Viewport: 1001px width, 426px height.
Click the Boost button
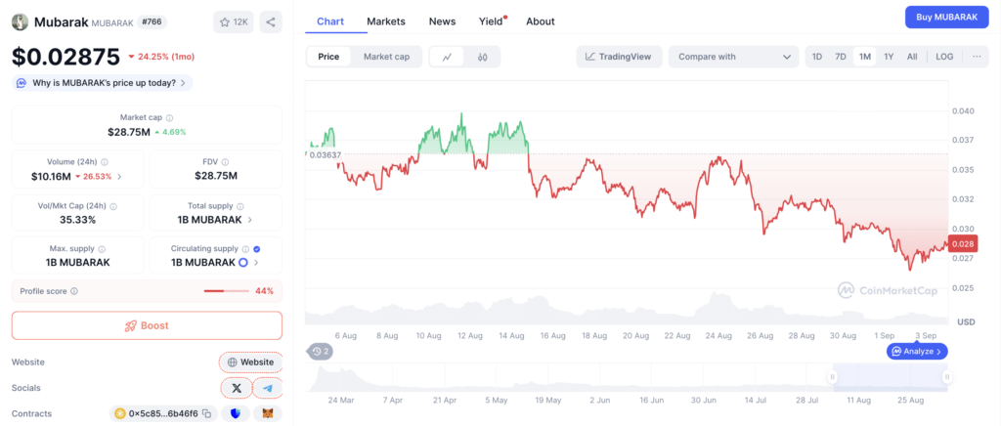click(x=147, y=325)
